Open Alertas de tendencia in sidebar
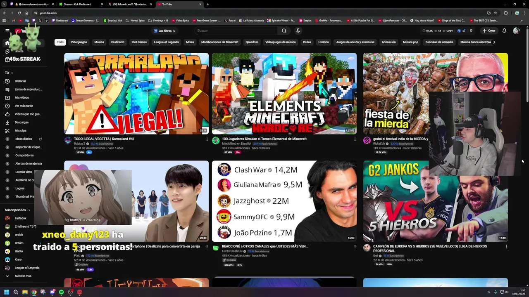The height and width of the screenshot is (297, 529). click(x=28, y=164)
